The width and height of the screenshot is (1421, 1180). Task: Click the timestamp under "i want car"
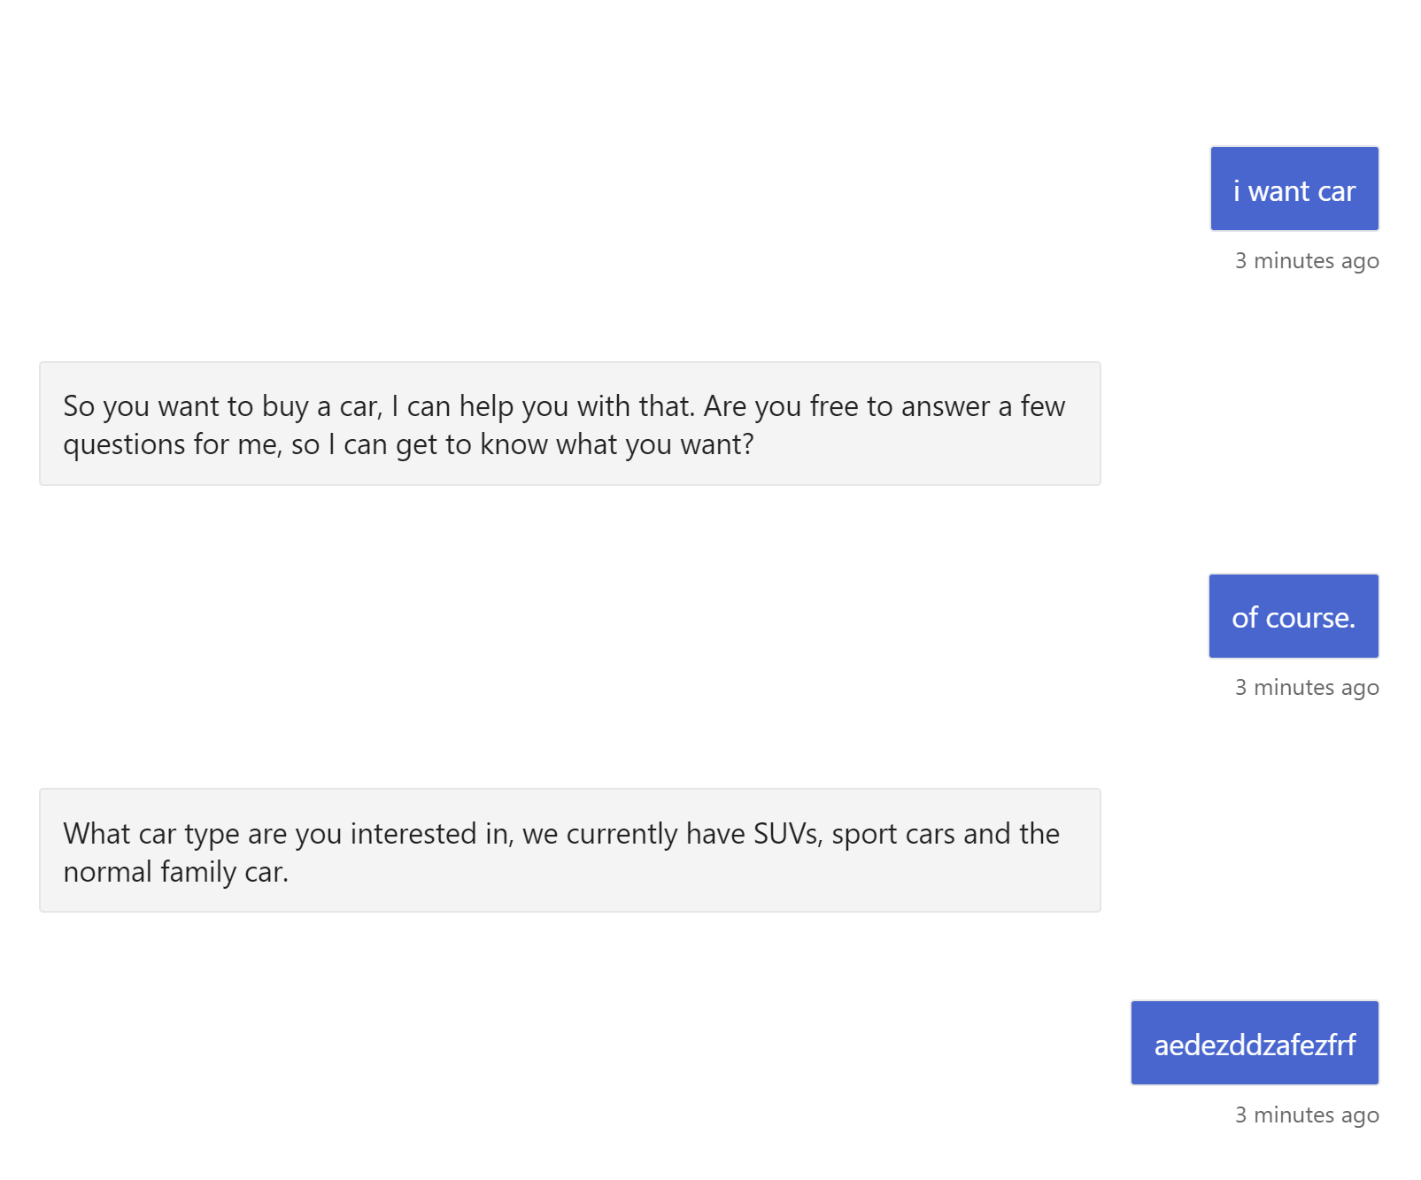pos(1306,260)
